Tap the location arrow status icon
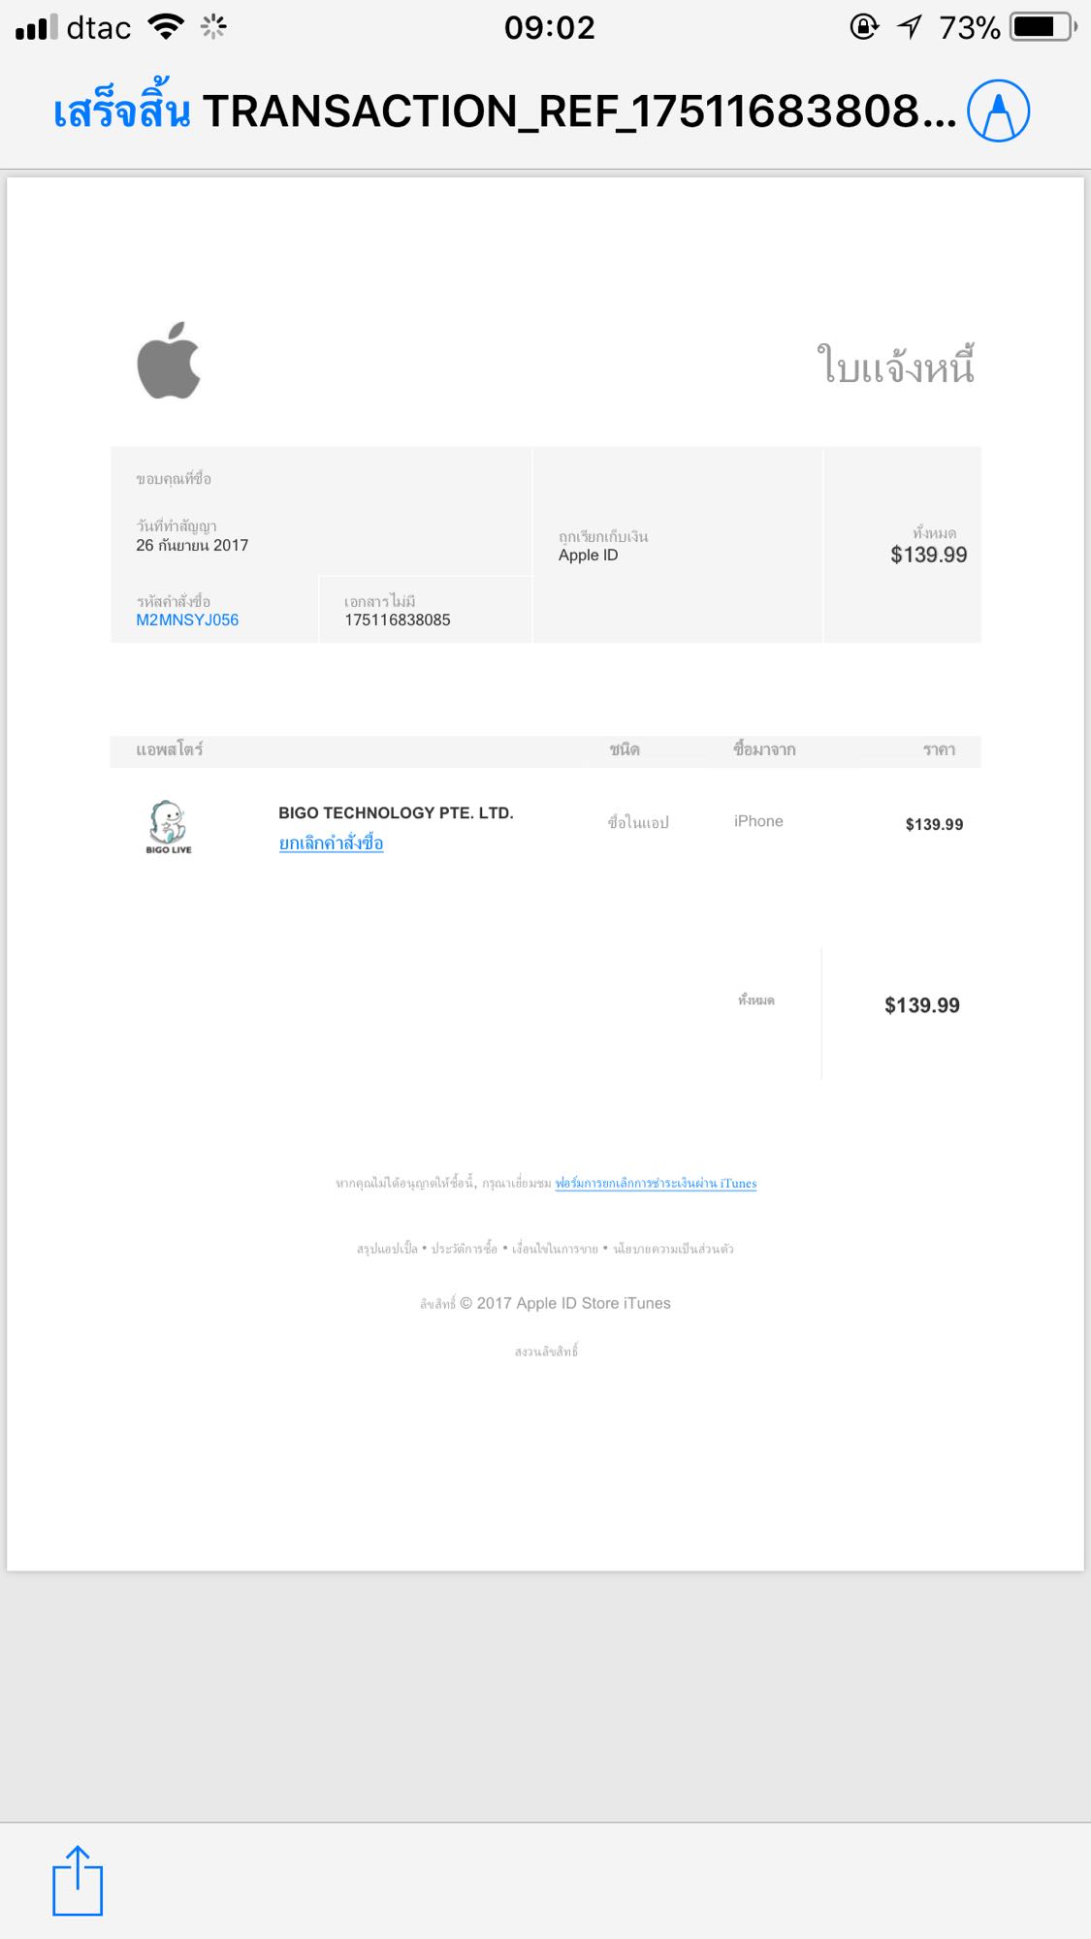Viewport: 1091px width, 1939px height. point(910,26)
